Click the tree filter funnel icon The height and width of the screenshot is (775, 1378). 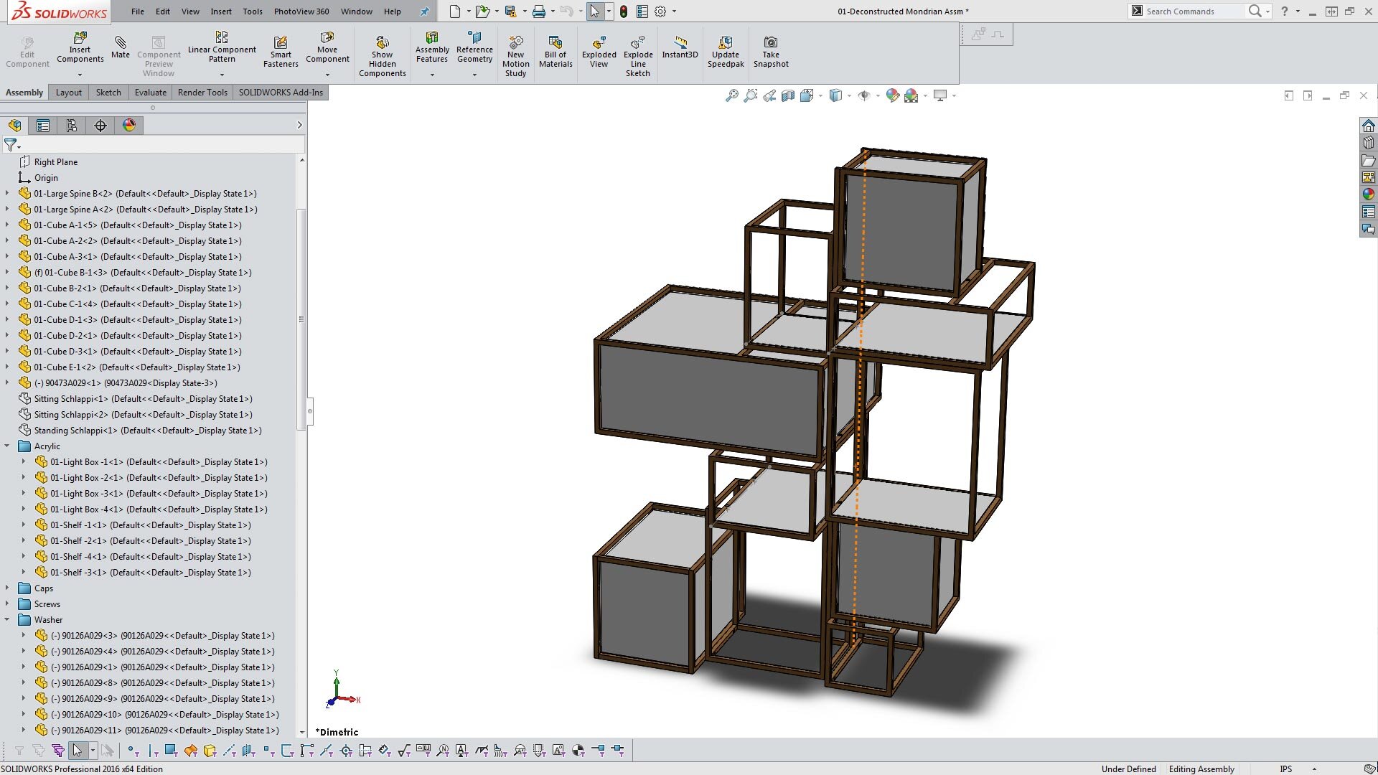point(10,145)
